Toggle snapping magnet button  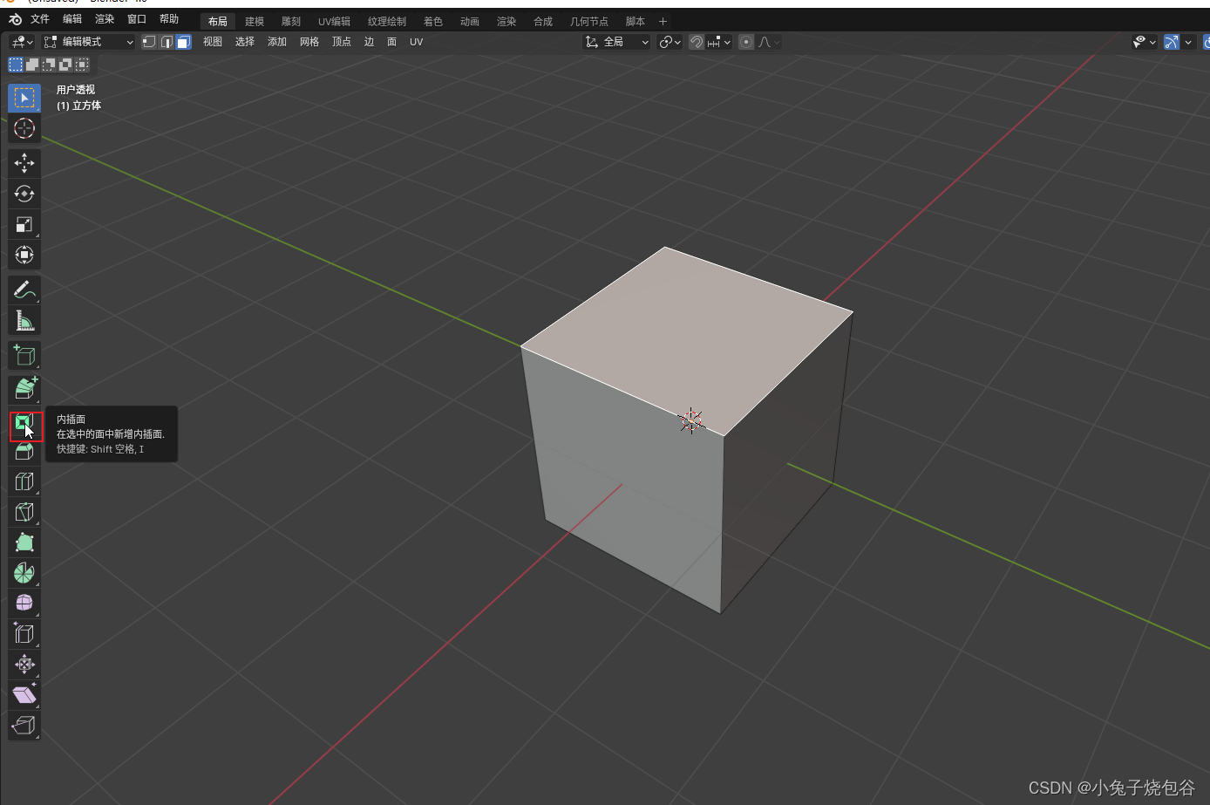697,42
